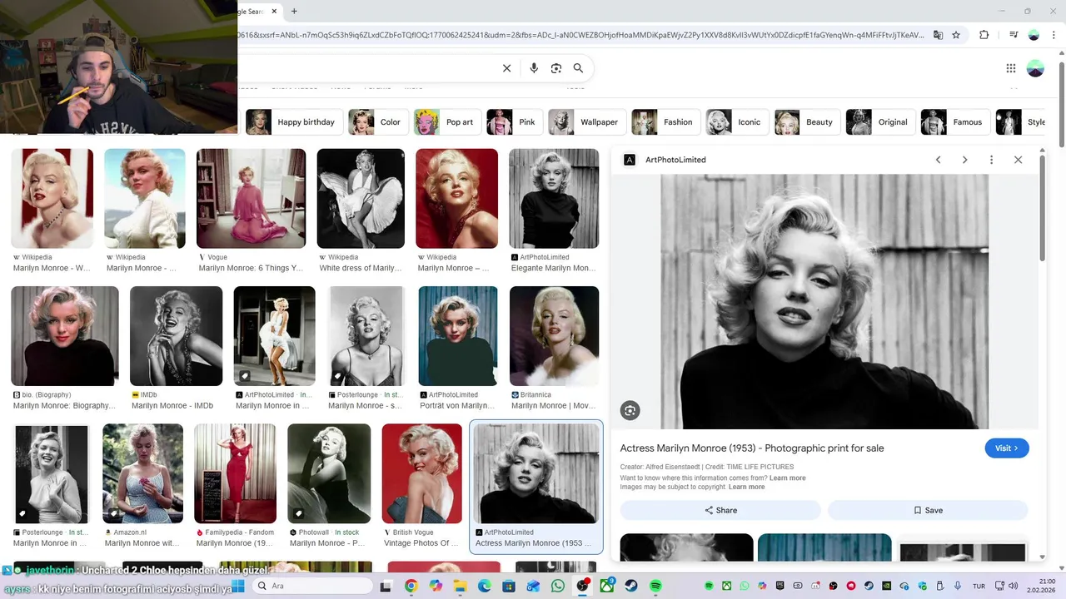Open bio. Biography result thumbnail

point(65,336)
